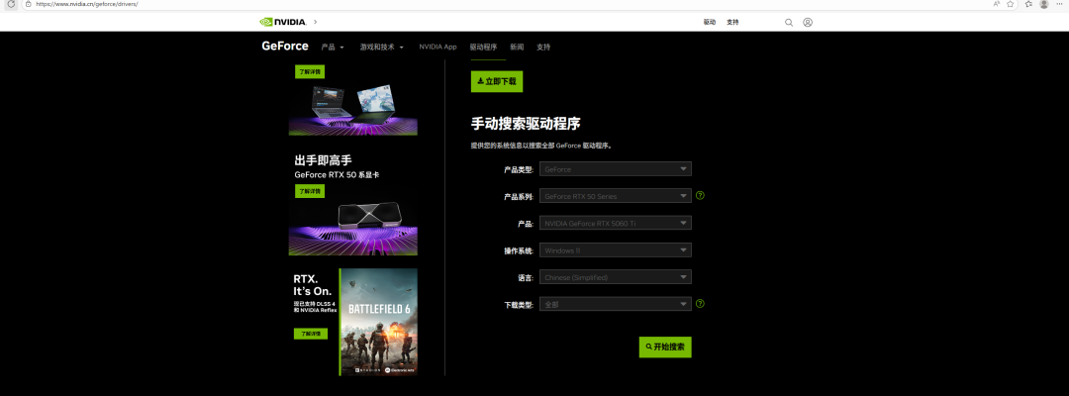Screen dimensions: 1069x396
Task: Expand the 产品 navigation menu
Action: [x=333, y=48]
